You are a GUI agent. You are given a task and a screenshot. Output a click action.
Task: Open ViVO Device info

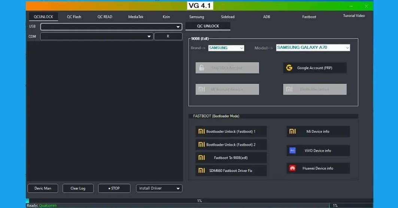(318, 150)
